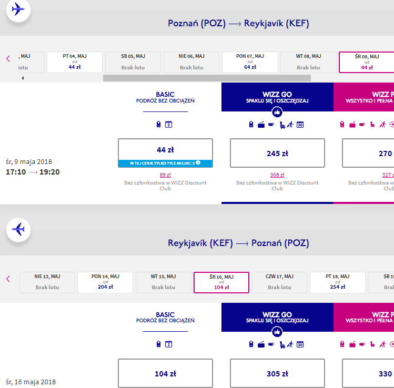Click the outbound date carousel horizontal scrollbar
Screen dimensions: 394x388
pos(207,78)
